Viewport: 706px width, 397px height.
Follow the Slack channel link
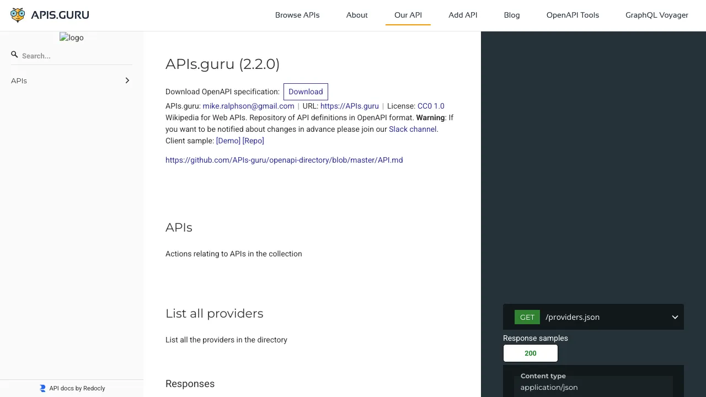(413, 129)
